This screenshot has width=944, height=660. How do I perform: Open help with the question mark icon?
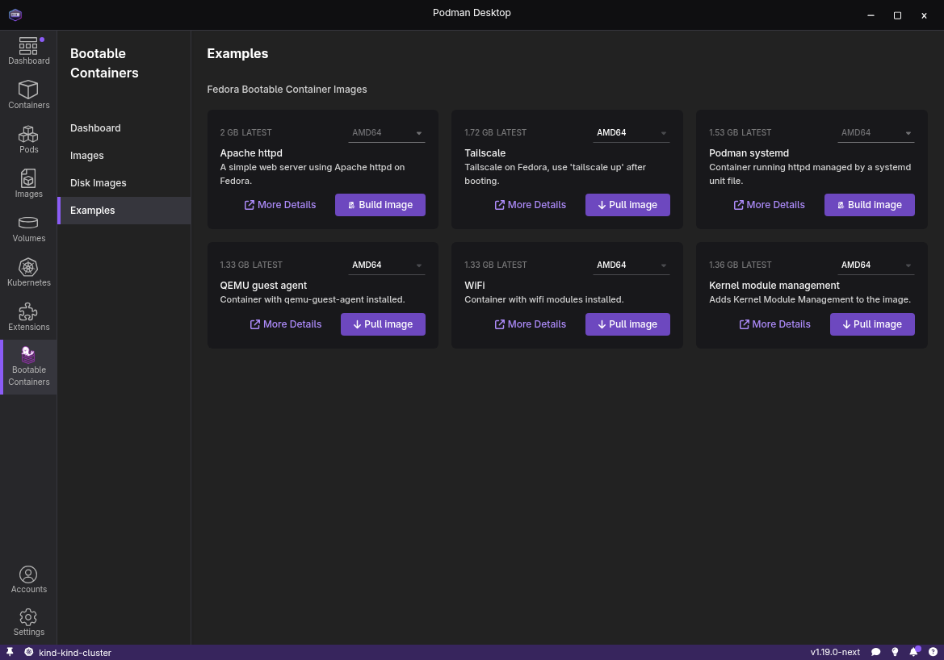(x=934, y=652)
